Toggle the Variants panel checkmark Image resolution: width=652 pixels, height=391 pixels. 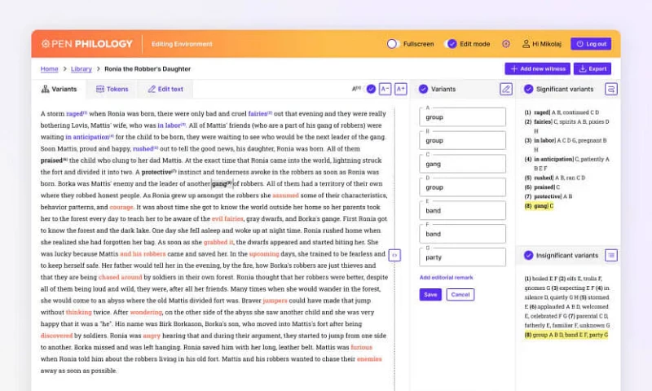[x=423, y=89]
